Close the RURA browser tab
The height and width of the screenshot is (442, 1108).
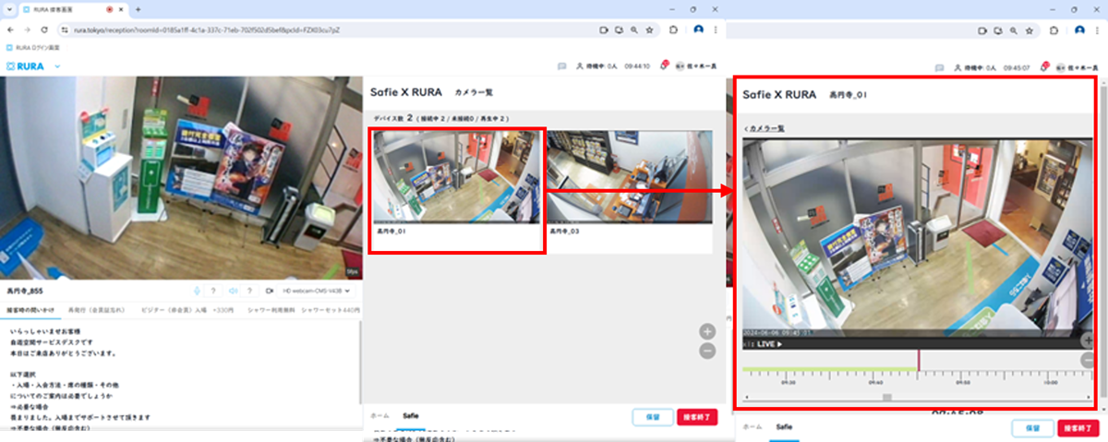tap(123, 8)
